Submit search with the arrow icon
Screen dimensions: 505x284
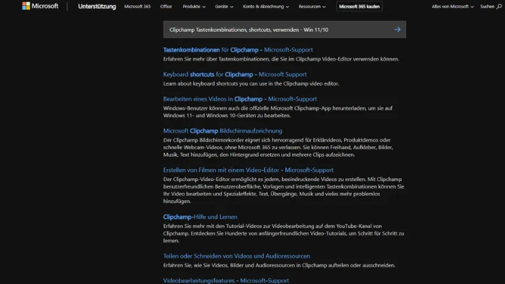(397, 30)
